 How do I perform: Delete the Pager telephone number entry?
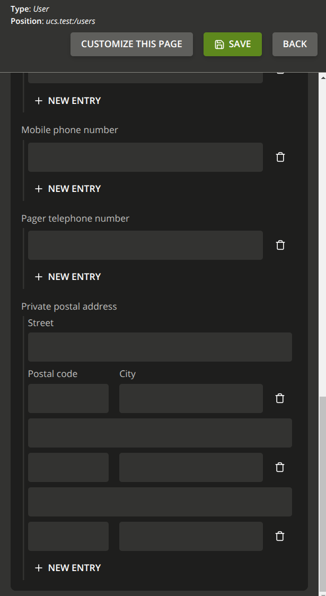click(x=280, y=245)
